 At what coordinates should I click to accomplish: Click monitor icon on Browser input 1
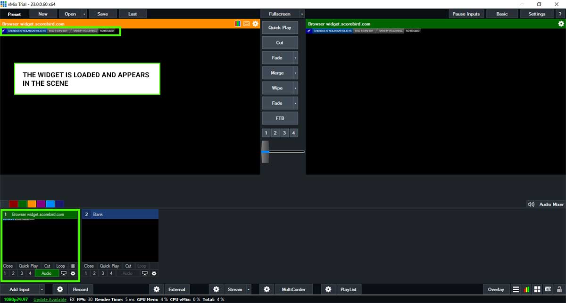(x=64, y=273)
